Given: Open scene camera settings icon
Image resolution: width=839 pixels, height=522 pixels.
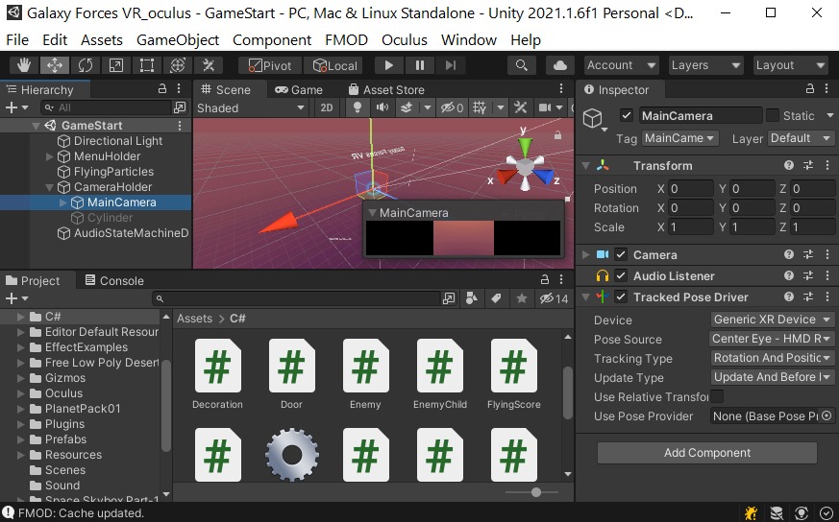Looking at the screenshot, I should pos(545,107).
